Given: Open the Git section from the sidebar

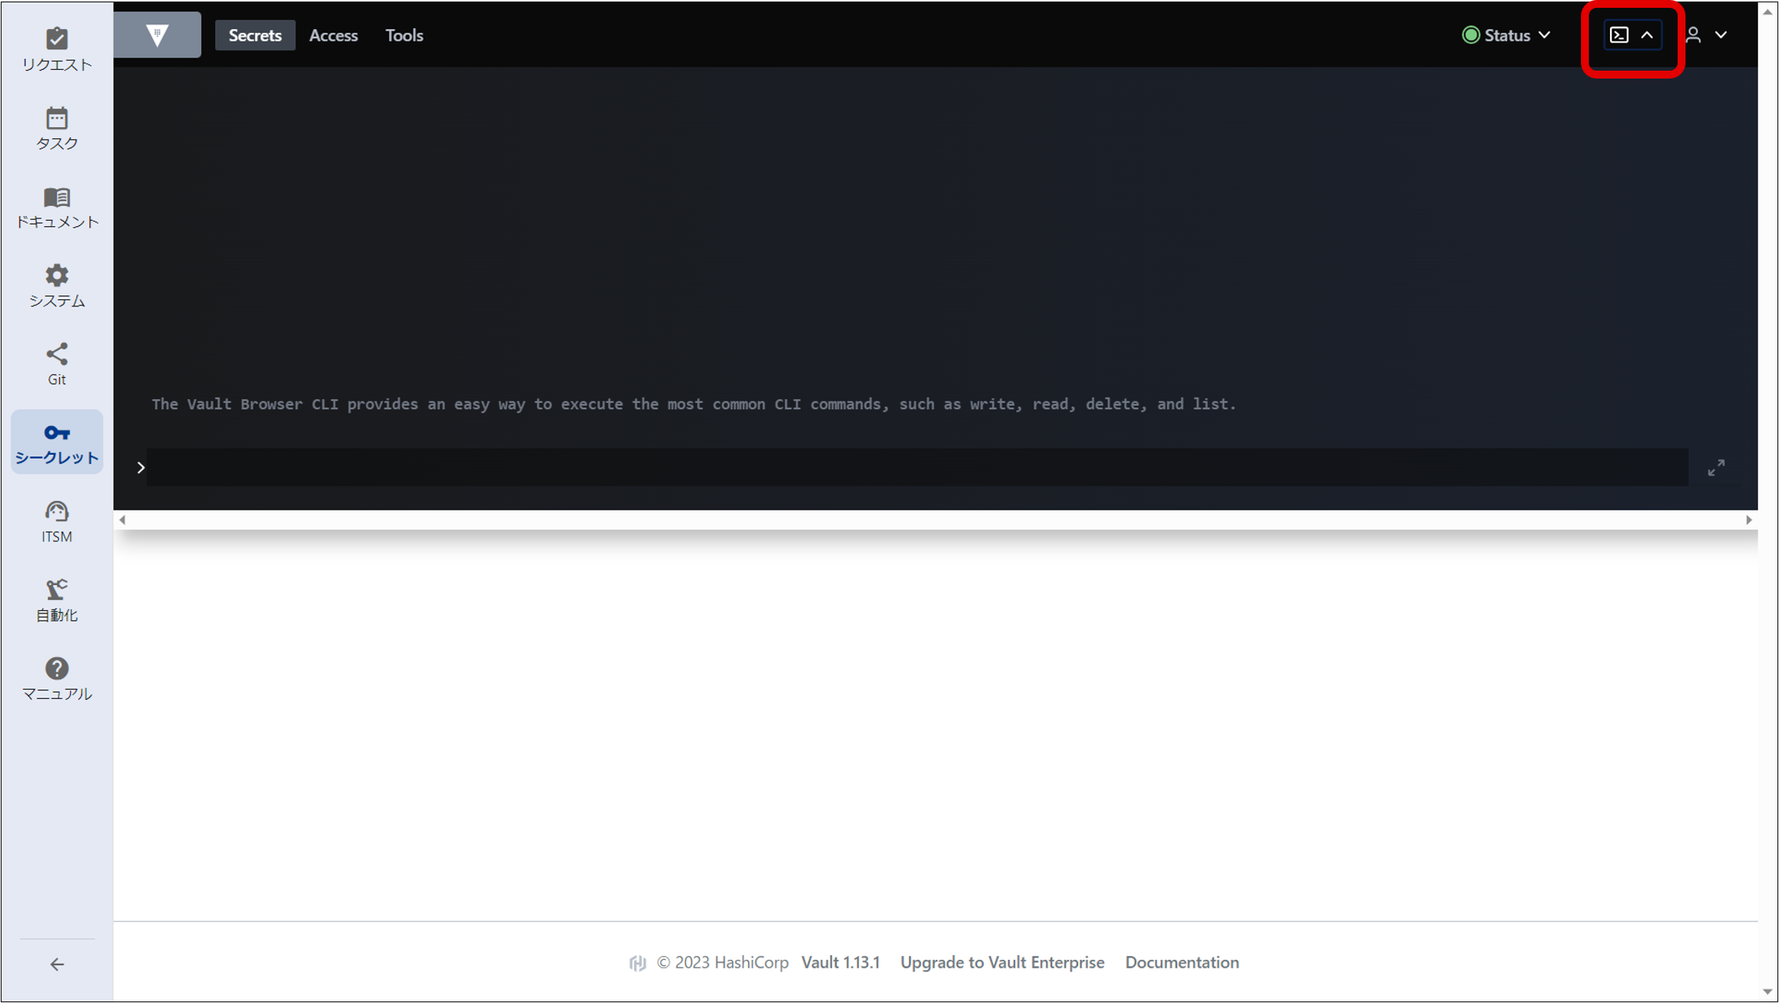Looking at the screenshot, I should 56,362.
